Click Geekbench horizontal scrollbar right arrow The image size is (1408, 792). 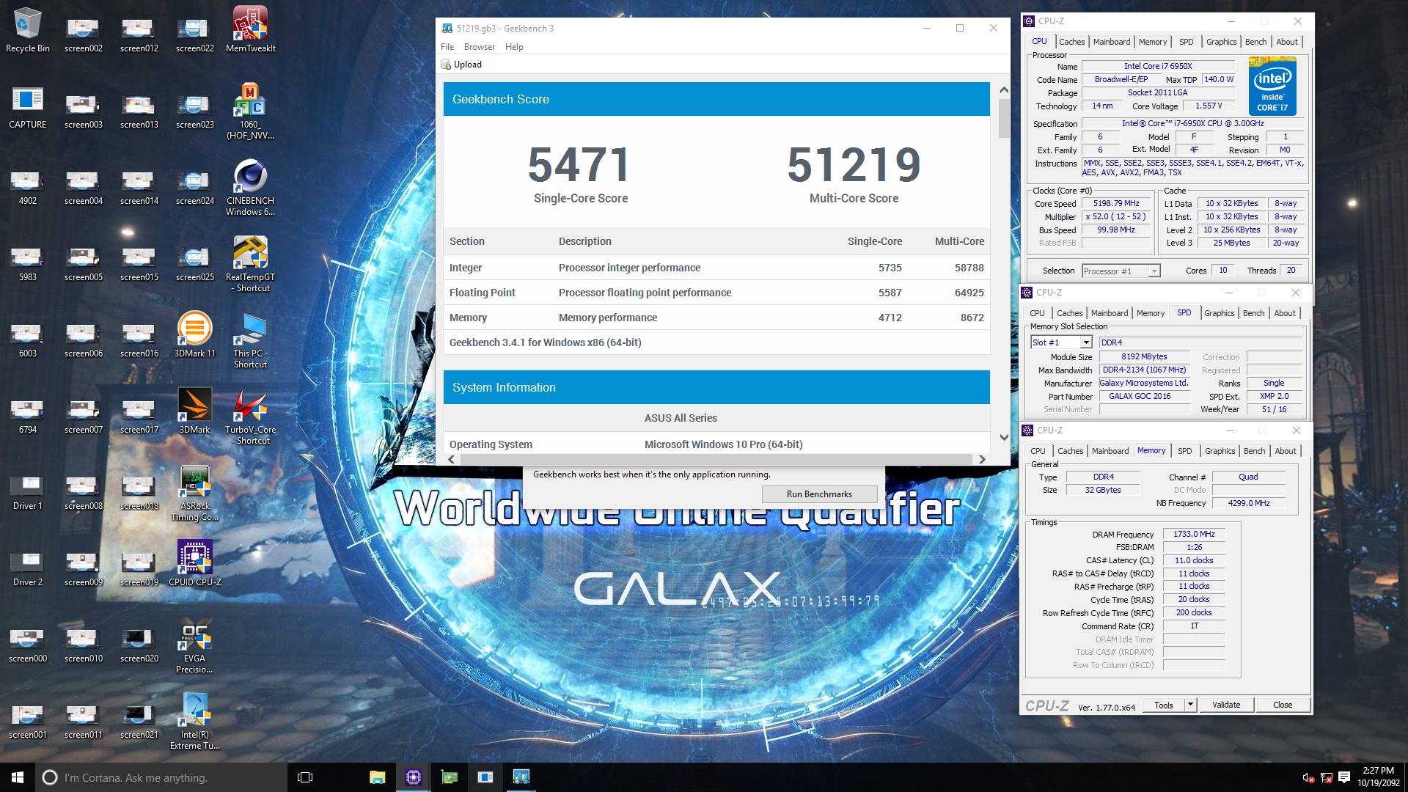[982, 459]
